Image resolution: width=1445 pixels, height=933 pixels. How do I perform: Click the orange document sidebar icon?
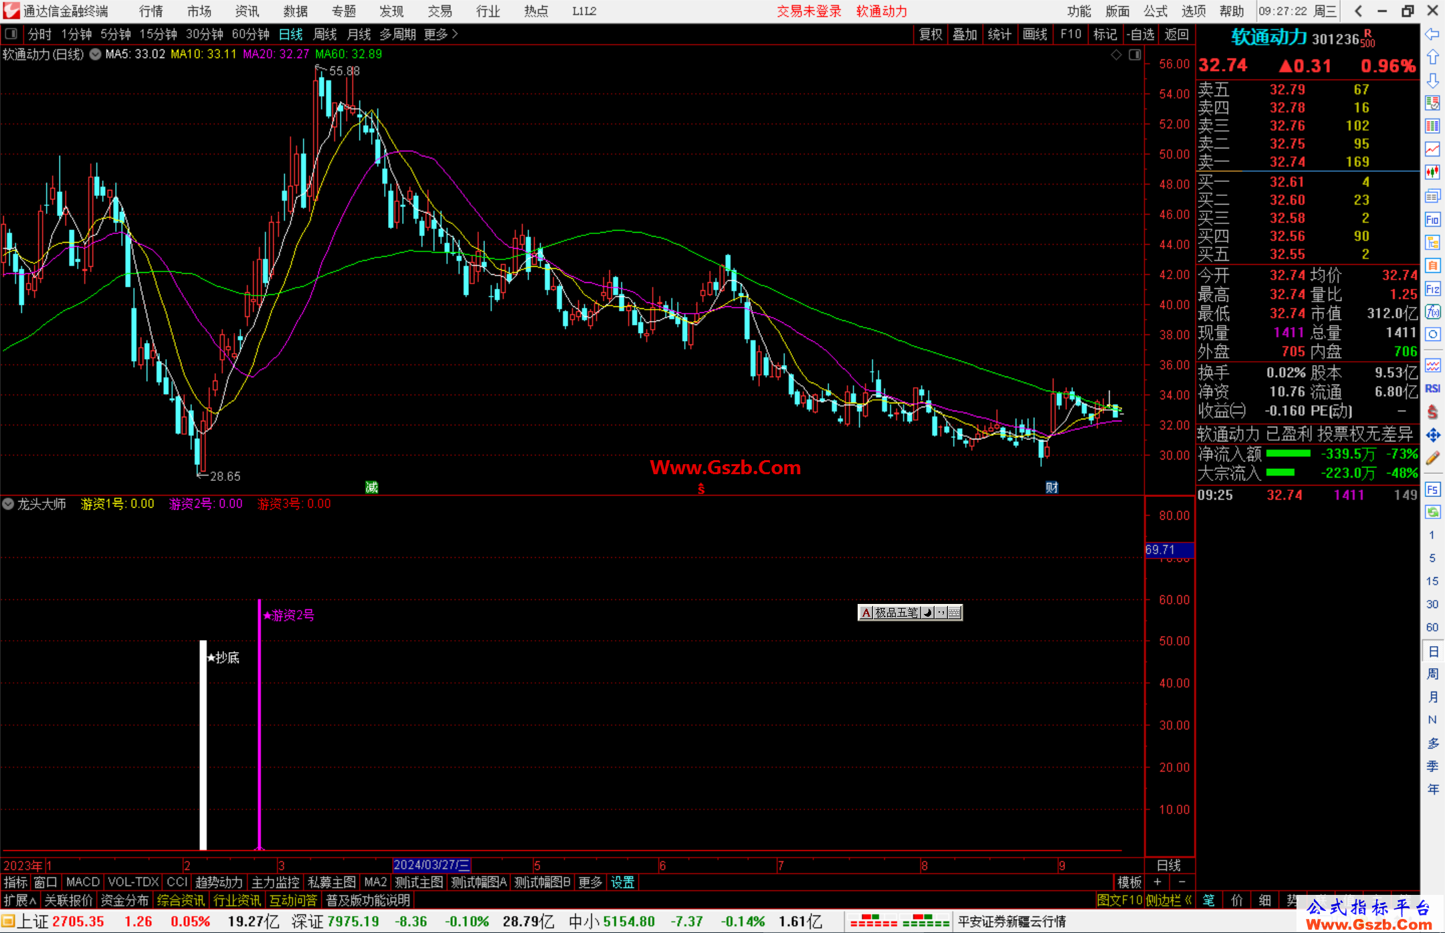1432,266
